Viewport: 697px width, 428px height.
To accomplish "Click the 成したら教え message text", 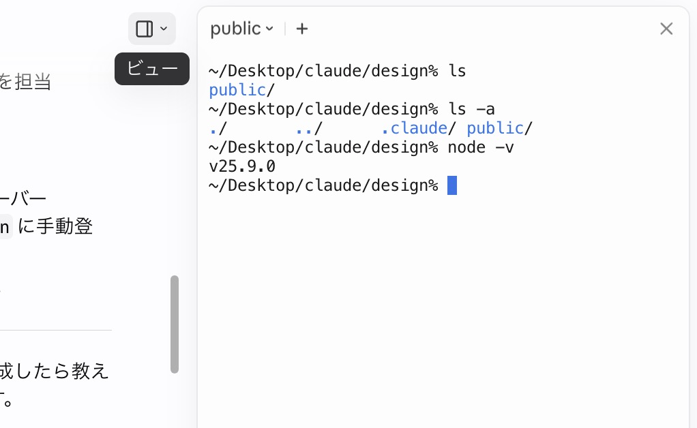I will (54, 371).
